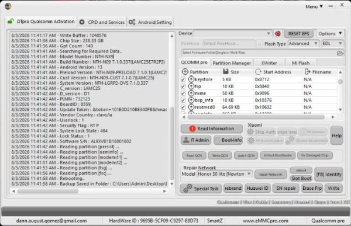This screenshot has height=226, width=351.
Task: Click the floppy disk Size column icon
Action: [x=226, y=71]
